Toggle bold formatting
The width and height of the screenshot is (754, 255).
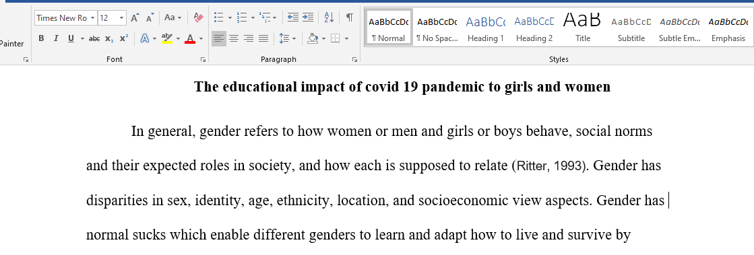(41, 38)
